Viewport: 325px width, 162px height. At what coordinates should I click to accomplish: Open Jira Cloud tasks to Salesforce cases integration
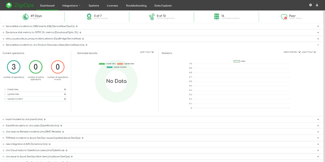pyautogui.click(x=35, y=150)
